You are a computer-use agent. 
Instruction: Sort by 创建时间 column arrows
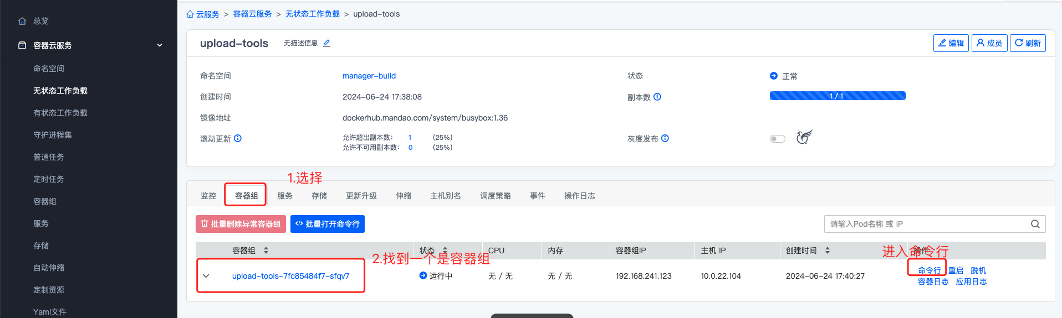pyautogui.click(x=828, y=251)
